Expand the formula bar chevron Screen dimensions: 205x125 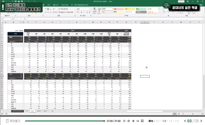click(x=204, y=19)
